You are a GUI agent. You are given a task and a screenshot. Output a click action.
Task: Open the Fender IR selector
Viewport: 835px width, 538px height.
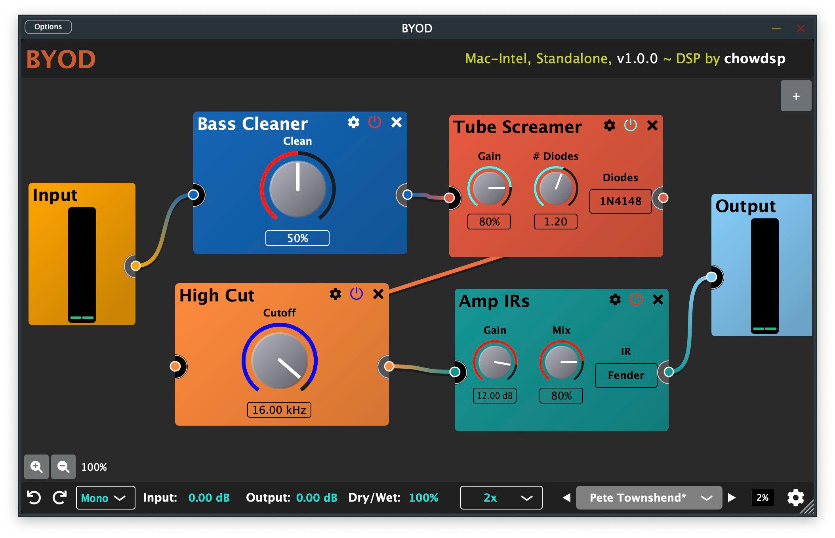626,375
